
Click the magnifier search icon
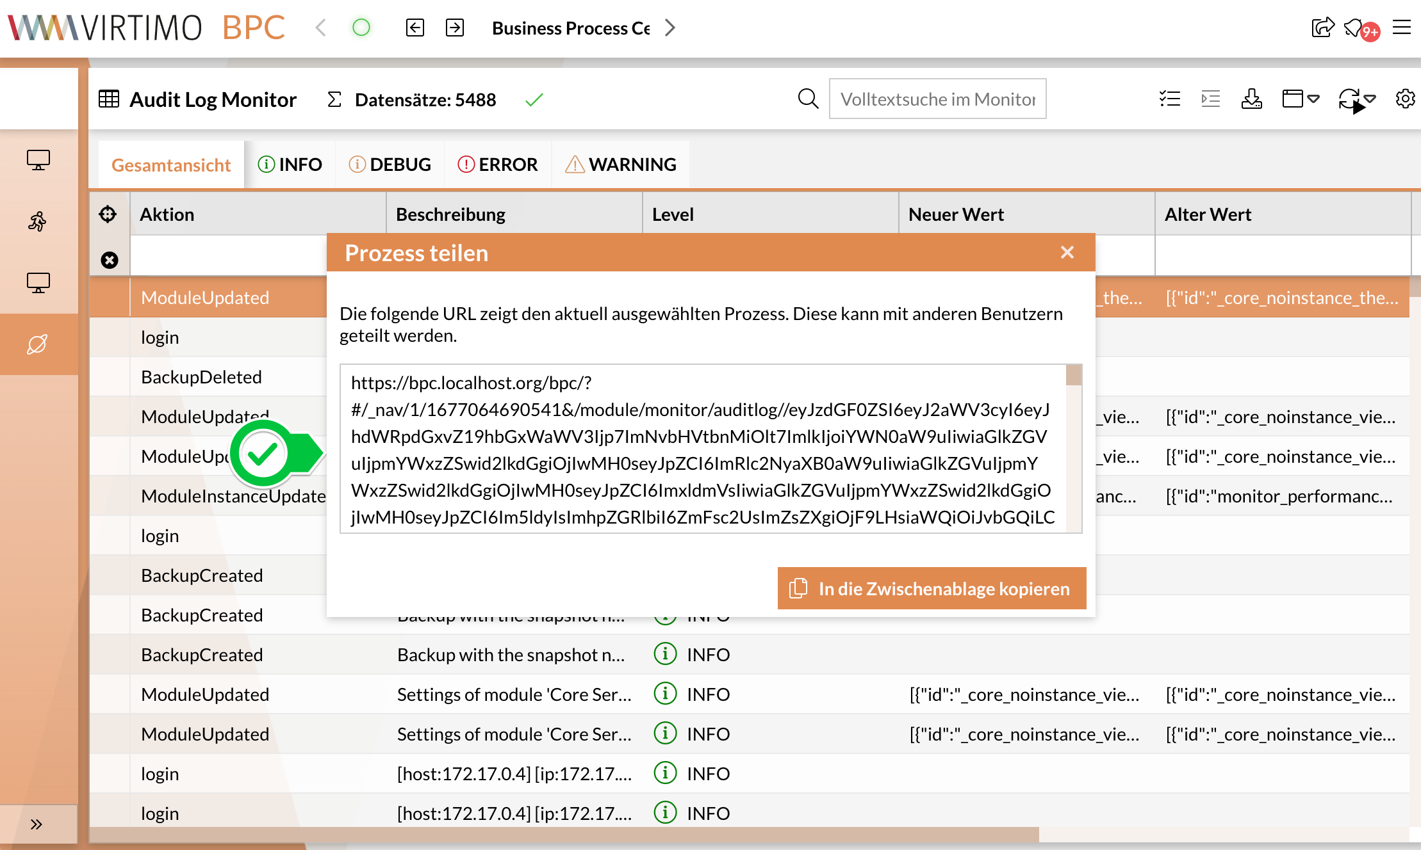click(808, 99)
